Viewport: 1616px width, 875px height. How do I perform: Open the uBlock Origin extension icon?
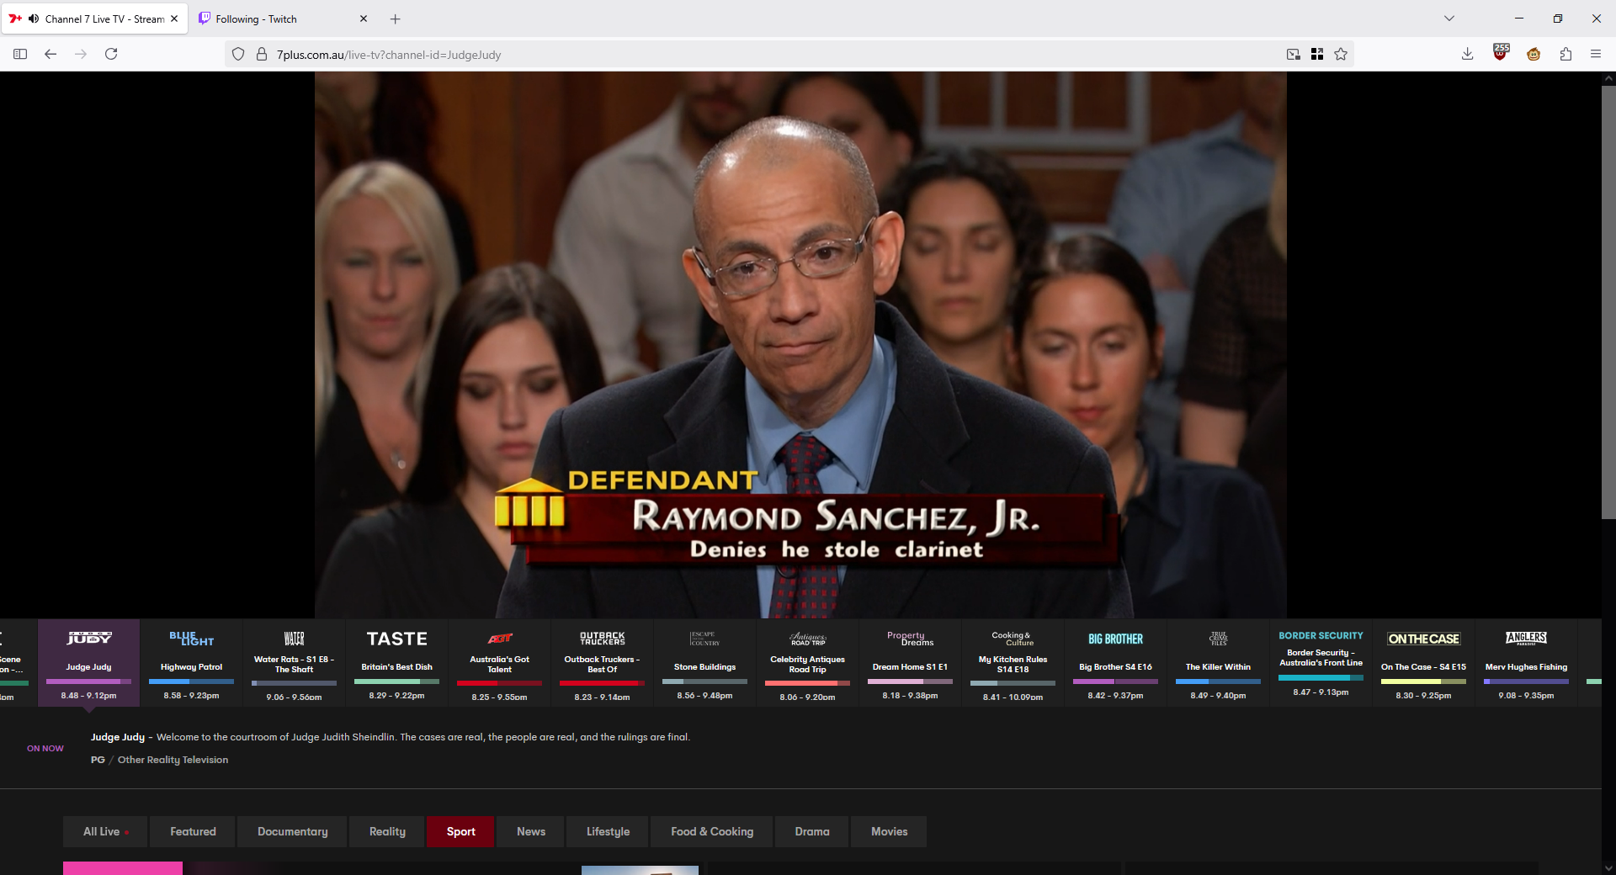click(x=1501, y=53)
